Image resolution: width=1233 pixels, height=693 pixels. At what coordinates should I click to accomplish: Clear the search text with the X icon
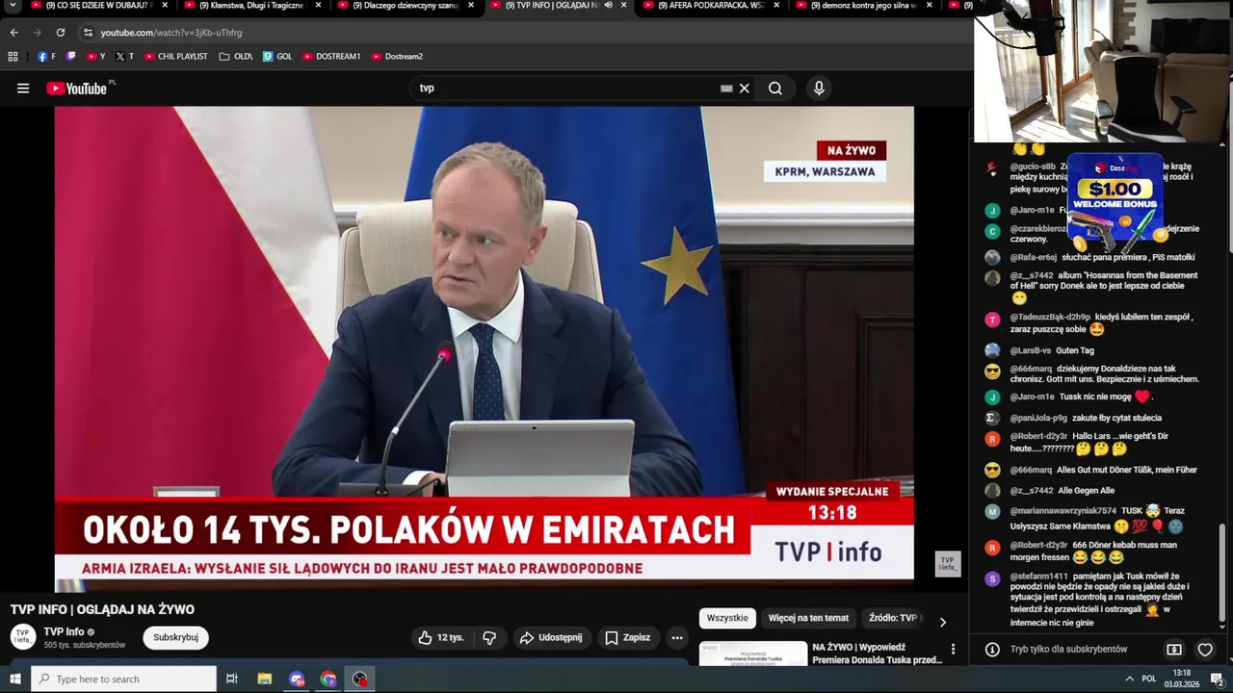click(744, 89)
